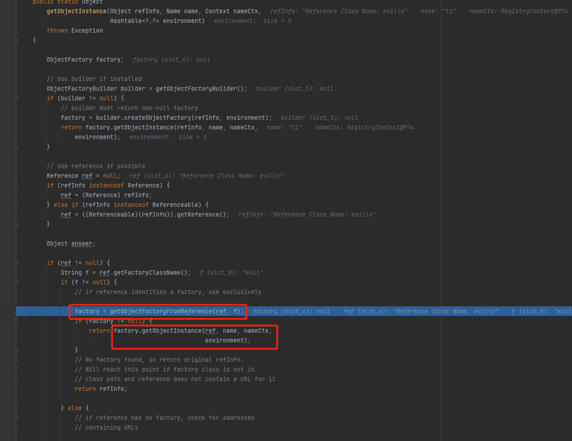This screenshot has height=441, width=572.
Task: Click '// if reference identifies a factory' comment
Action: pos(168,292)
